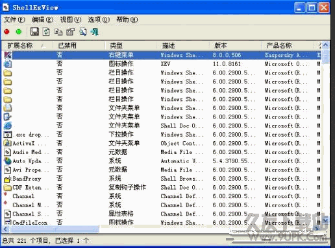Select the icon of the XEV row
This screenshot has height=248, width=335.
point(8,64)
